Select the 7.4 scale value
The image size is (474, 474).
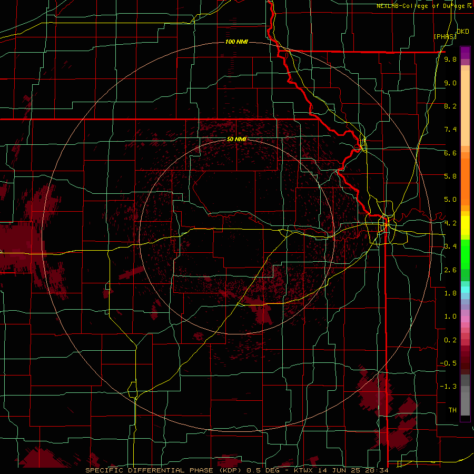click(450, 130)
